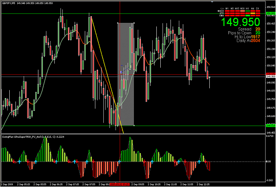Click the H1 timeframe header in dashboard
This screenshot has width=276, height=187.
(x=247, y=9)
